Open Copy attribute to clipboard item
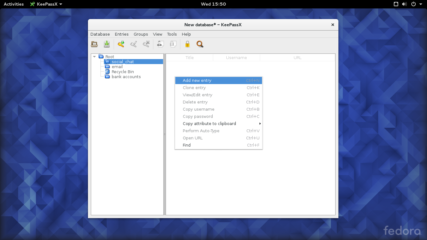 pos(219,124)
